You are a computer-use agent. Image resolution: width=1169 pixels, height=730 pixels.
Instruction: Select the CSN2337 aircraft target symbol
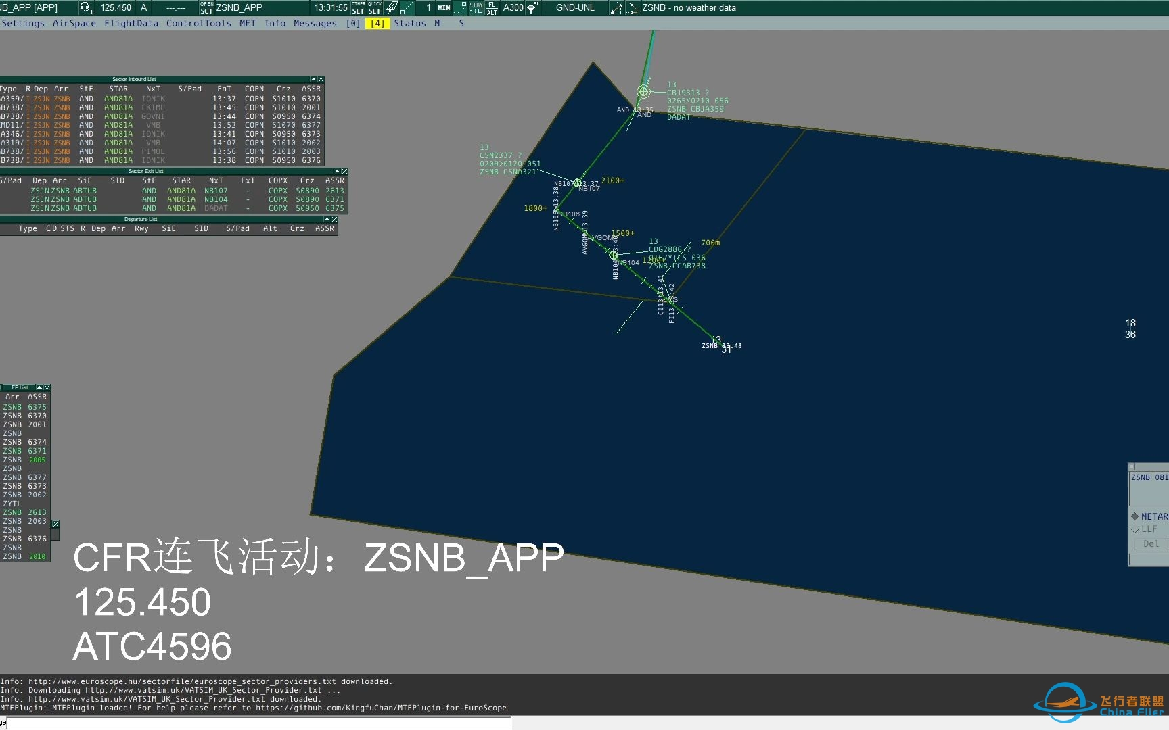[x=577, y=182]
